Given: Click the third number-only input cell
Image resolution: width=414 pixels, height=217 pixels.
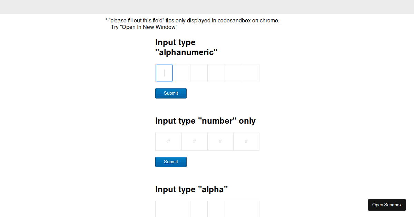Looking at the screenshot, I should pos(220,141).
